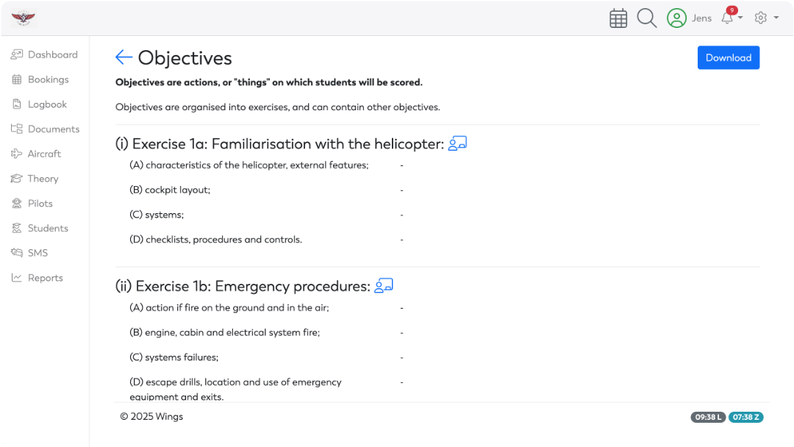Open the search tool
Image resolution: width=794 pixels, height=447 pixels.
647,17
